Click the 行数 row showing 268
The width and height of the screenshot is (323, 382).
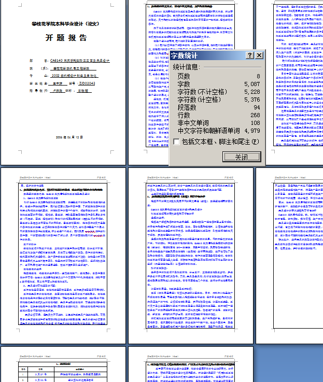219,115
